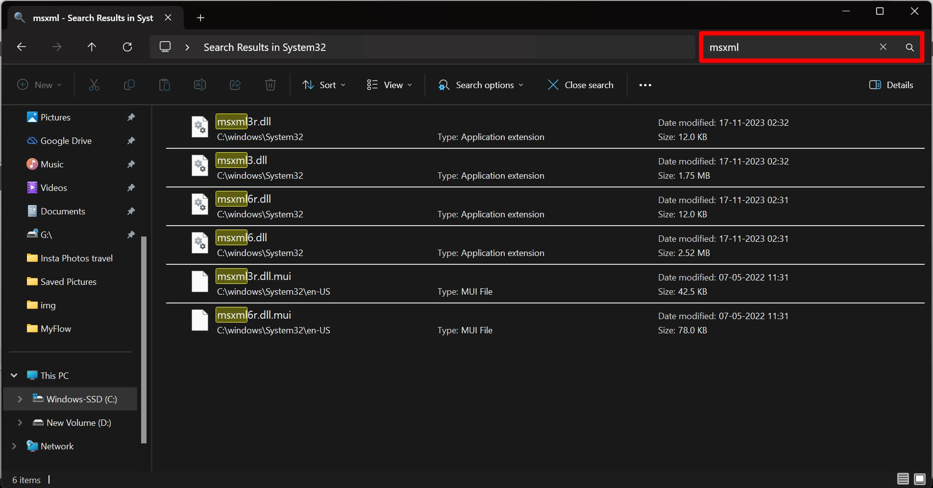933x488 pixels.
Task: Expand the Search options dropdown
Action: point(481,85)
